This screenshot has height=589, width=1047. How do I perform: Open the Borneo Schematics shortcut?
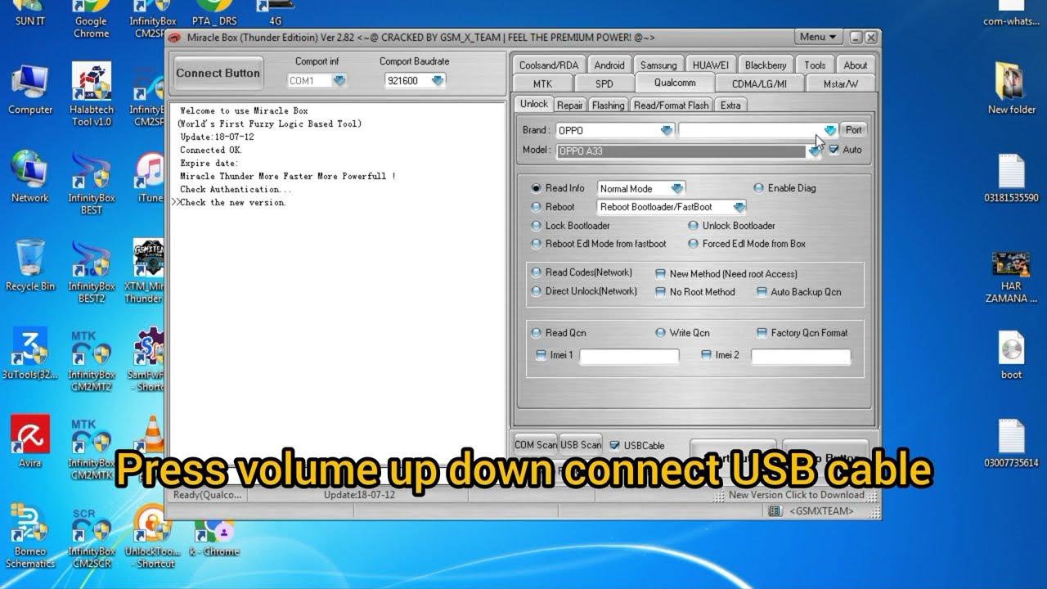30,537
